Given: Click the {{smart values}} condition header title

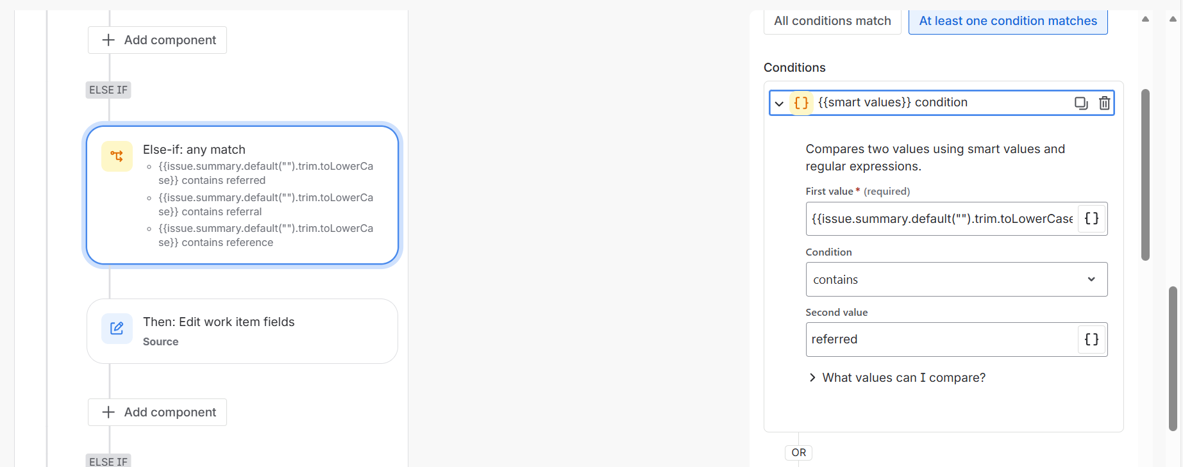Looking at the screenshot, I should pyautogui.click(x=893, y=102).
